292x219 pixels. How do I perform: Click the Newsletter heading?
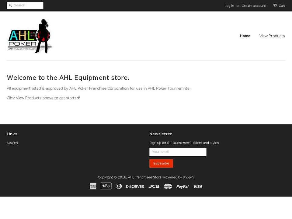pos(161,134)
